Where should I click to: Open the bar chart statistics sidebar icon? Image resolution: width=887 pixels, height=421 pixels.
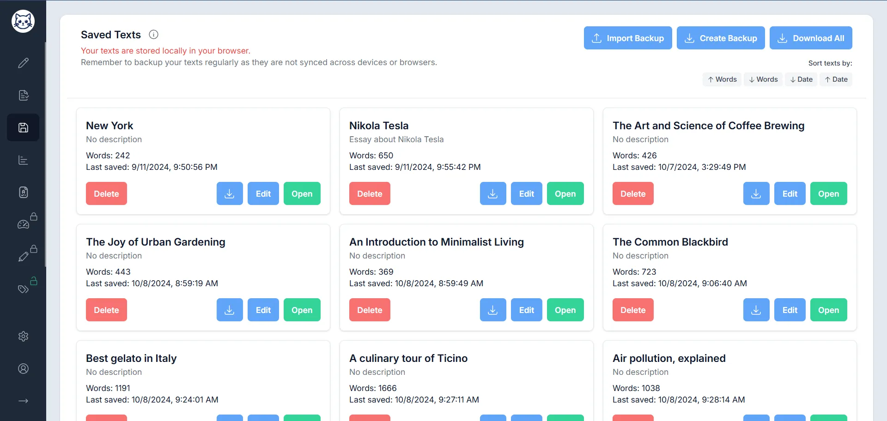[23, 160]
